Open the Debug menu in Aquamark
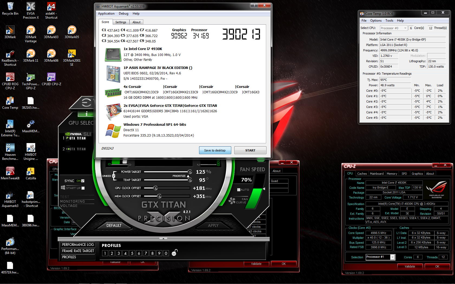 123,14
